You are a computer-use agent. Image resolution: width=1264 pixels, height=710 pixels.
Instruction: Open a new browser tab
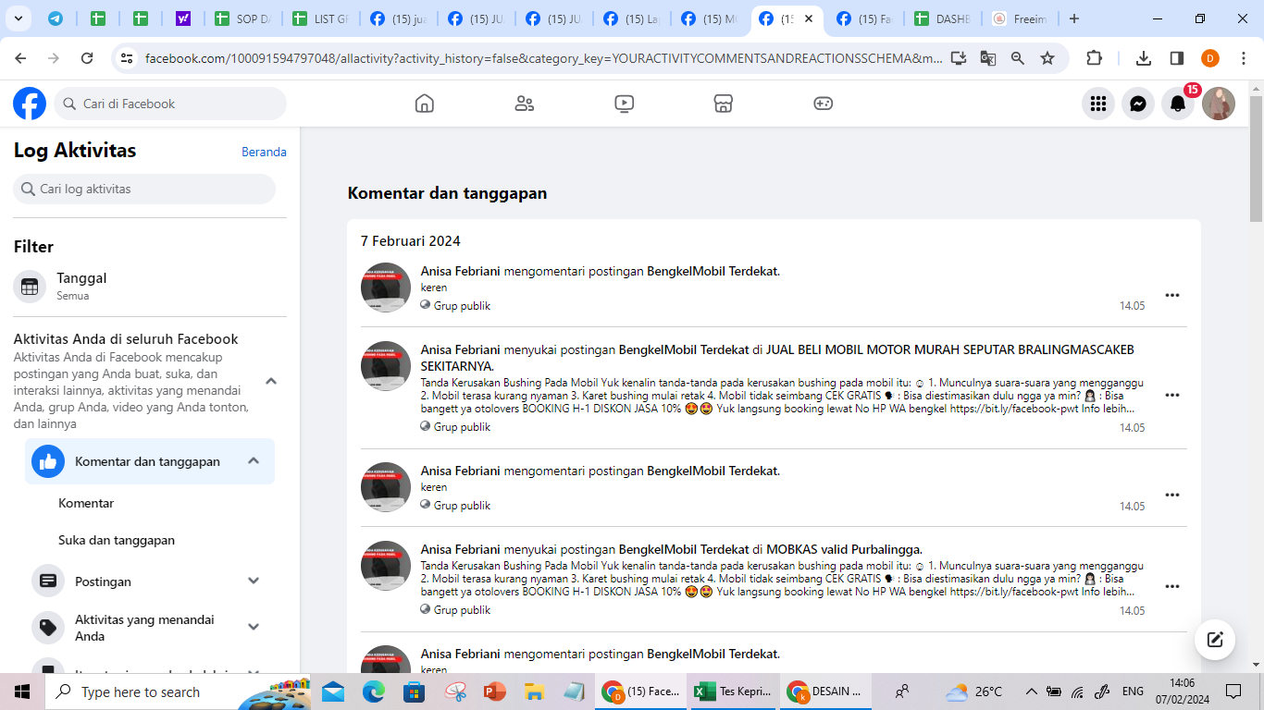point(1073,18)
